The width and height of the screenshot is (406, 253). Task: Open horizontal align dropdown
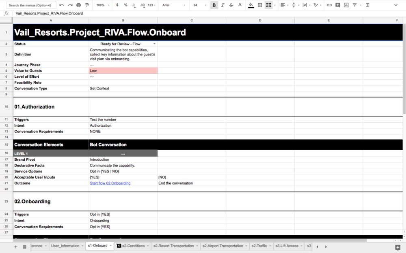coord(284,5)
